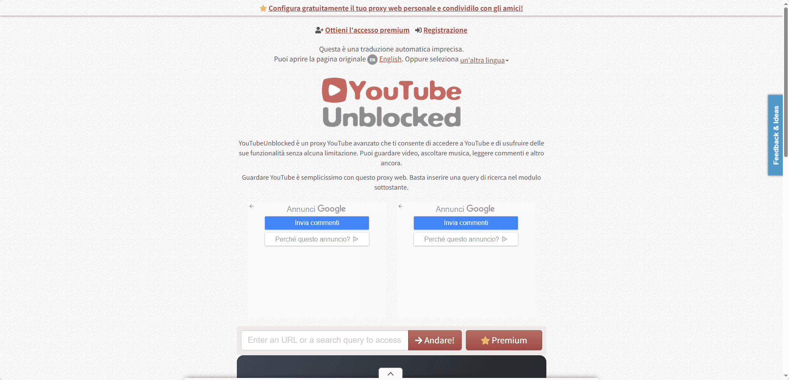Open the Feedback & Ideas side tab

click(775, 135)
